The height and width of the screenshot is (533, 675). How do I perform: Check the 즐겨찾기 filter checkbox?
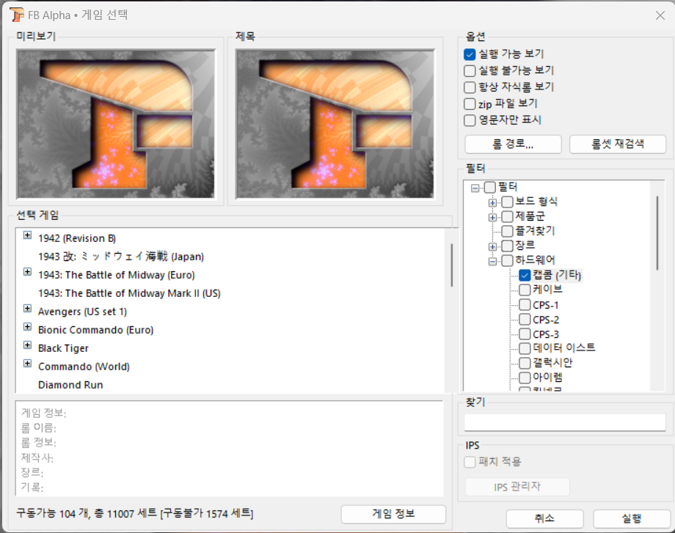[x=508, y=231]
